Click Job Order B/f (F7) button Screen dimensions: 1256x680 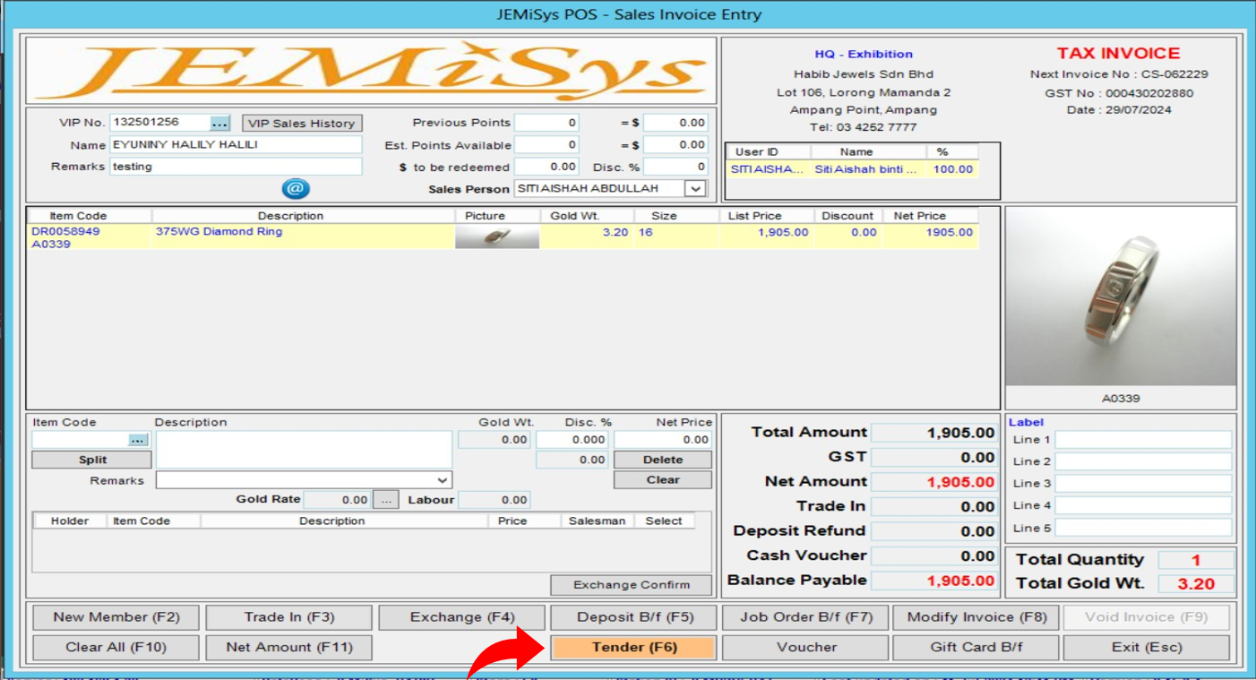(806, 617)
